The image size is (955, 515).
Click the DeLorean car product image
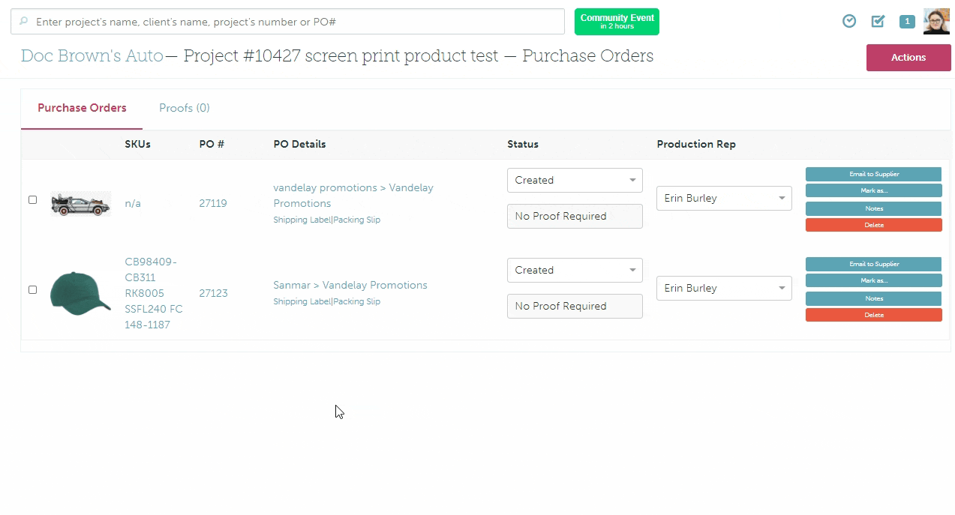tap(80, 203)
